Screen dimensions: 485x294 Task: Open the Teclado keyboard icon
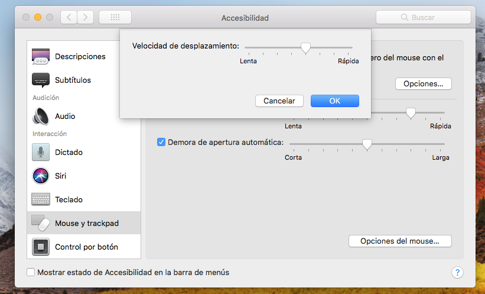point(41,199)
